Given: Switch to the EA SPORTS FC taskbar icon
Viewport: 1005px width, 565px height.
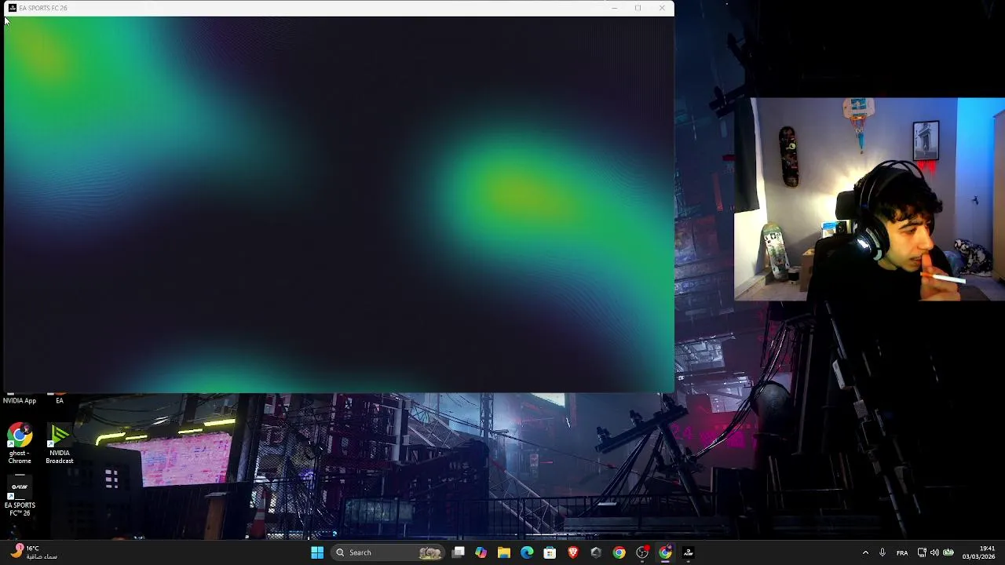Looking at the screenshot, I should pyautogui.click(x=689, y=552).
